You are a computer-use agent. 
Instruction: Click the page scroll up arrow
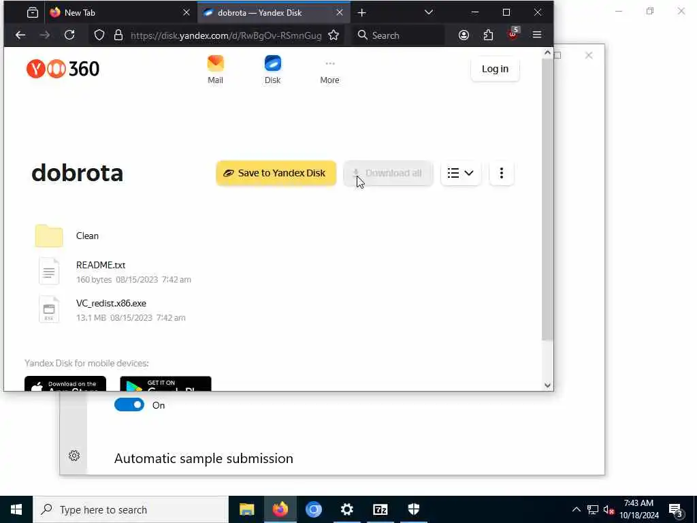point(548,52)
